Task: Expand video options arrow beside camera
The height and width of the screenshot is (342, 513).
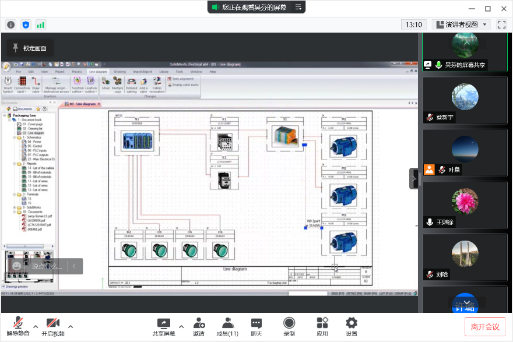Action: pyautogui.click(x=71, y=326)
